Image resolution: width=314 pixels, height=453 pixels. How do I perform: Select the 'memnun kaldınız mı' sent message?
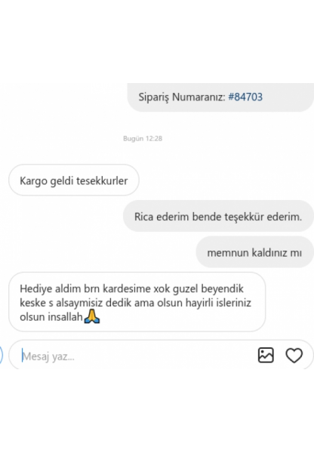coord(255,252)
